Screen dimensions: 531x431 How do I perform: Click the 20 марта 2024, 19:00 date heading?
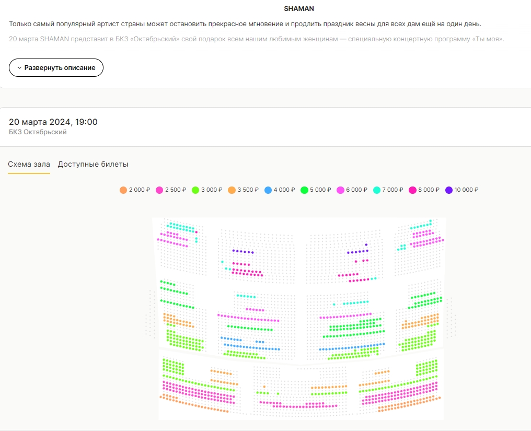(x=53, y=122)
